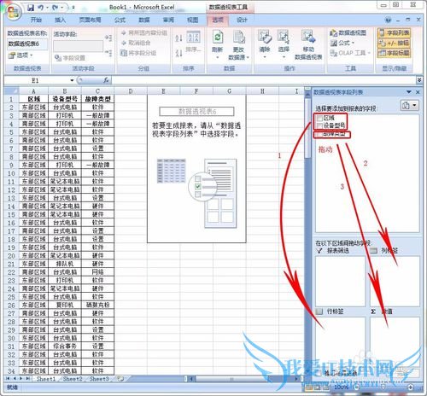Click the 活动字段 active field input box
The height and width of the screenshot is (396, 427).
point(78,45)
